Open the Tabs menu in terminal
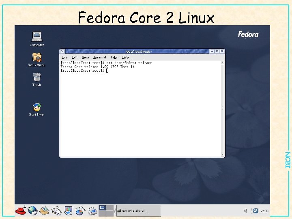292x219 pixels. point(114,57)
